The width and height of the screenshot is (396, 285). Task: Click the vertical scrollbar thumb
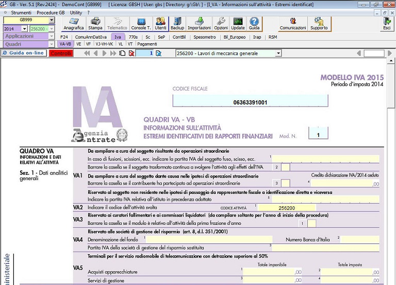pyautogui.click(x=391, y=86)
